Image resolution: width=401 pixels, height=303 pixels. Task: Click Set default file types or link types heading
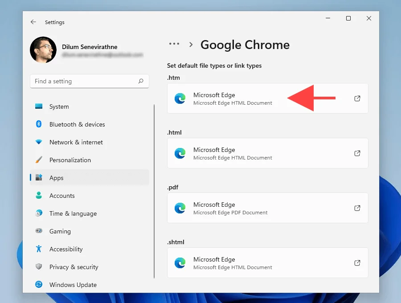[x=214, y=66]
